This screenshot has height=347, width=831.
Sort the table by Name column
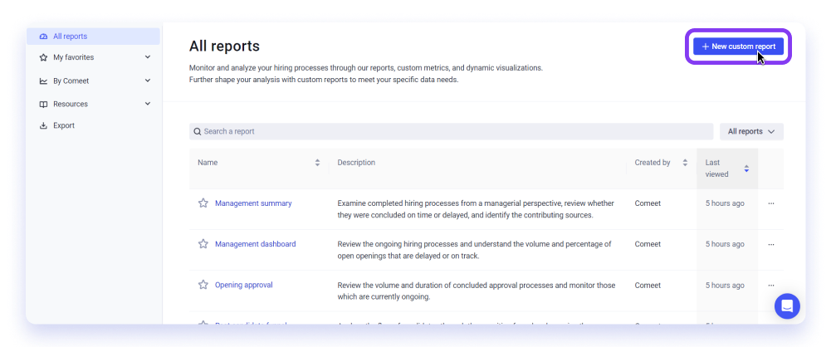point(317,163)
